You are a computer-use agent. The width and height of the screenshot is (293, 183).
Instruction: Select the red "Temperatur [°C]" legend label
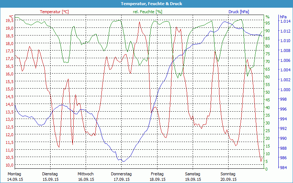coord(54,12)
